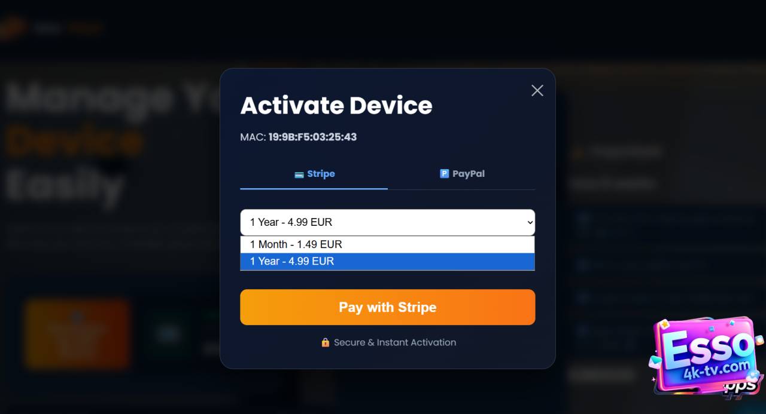This screenshot has width=766, height=414.
Task: Close the Activate Device dialog
Action: point(537,90)
